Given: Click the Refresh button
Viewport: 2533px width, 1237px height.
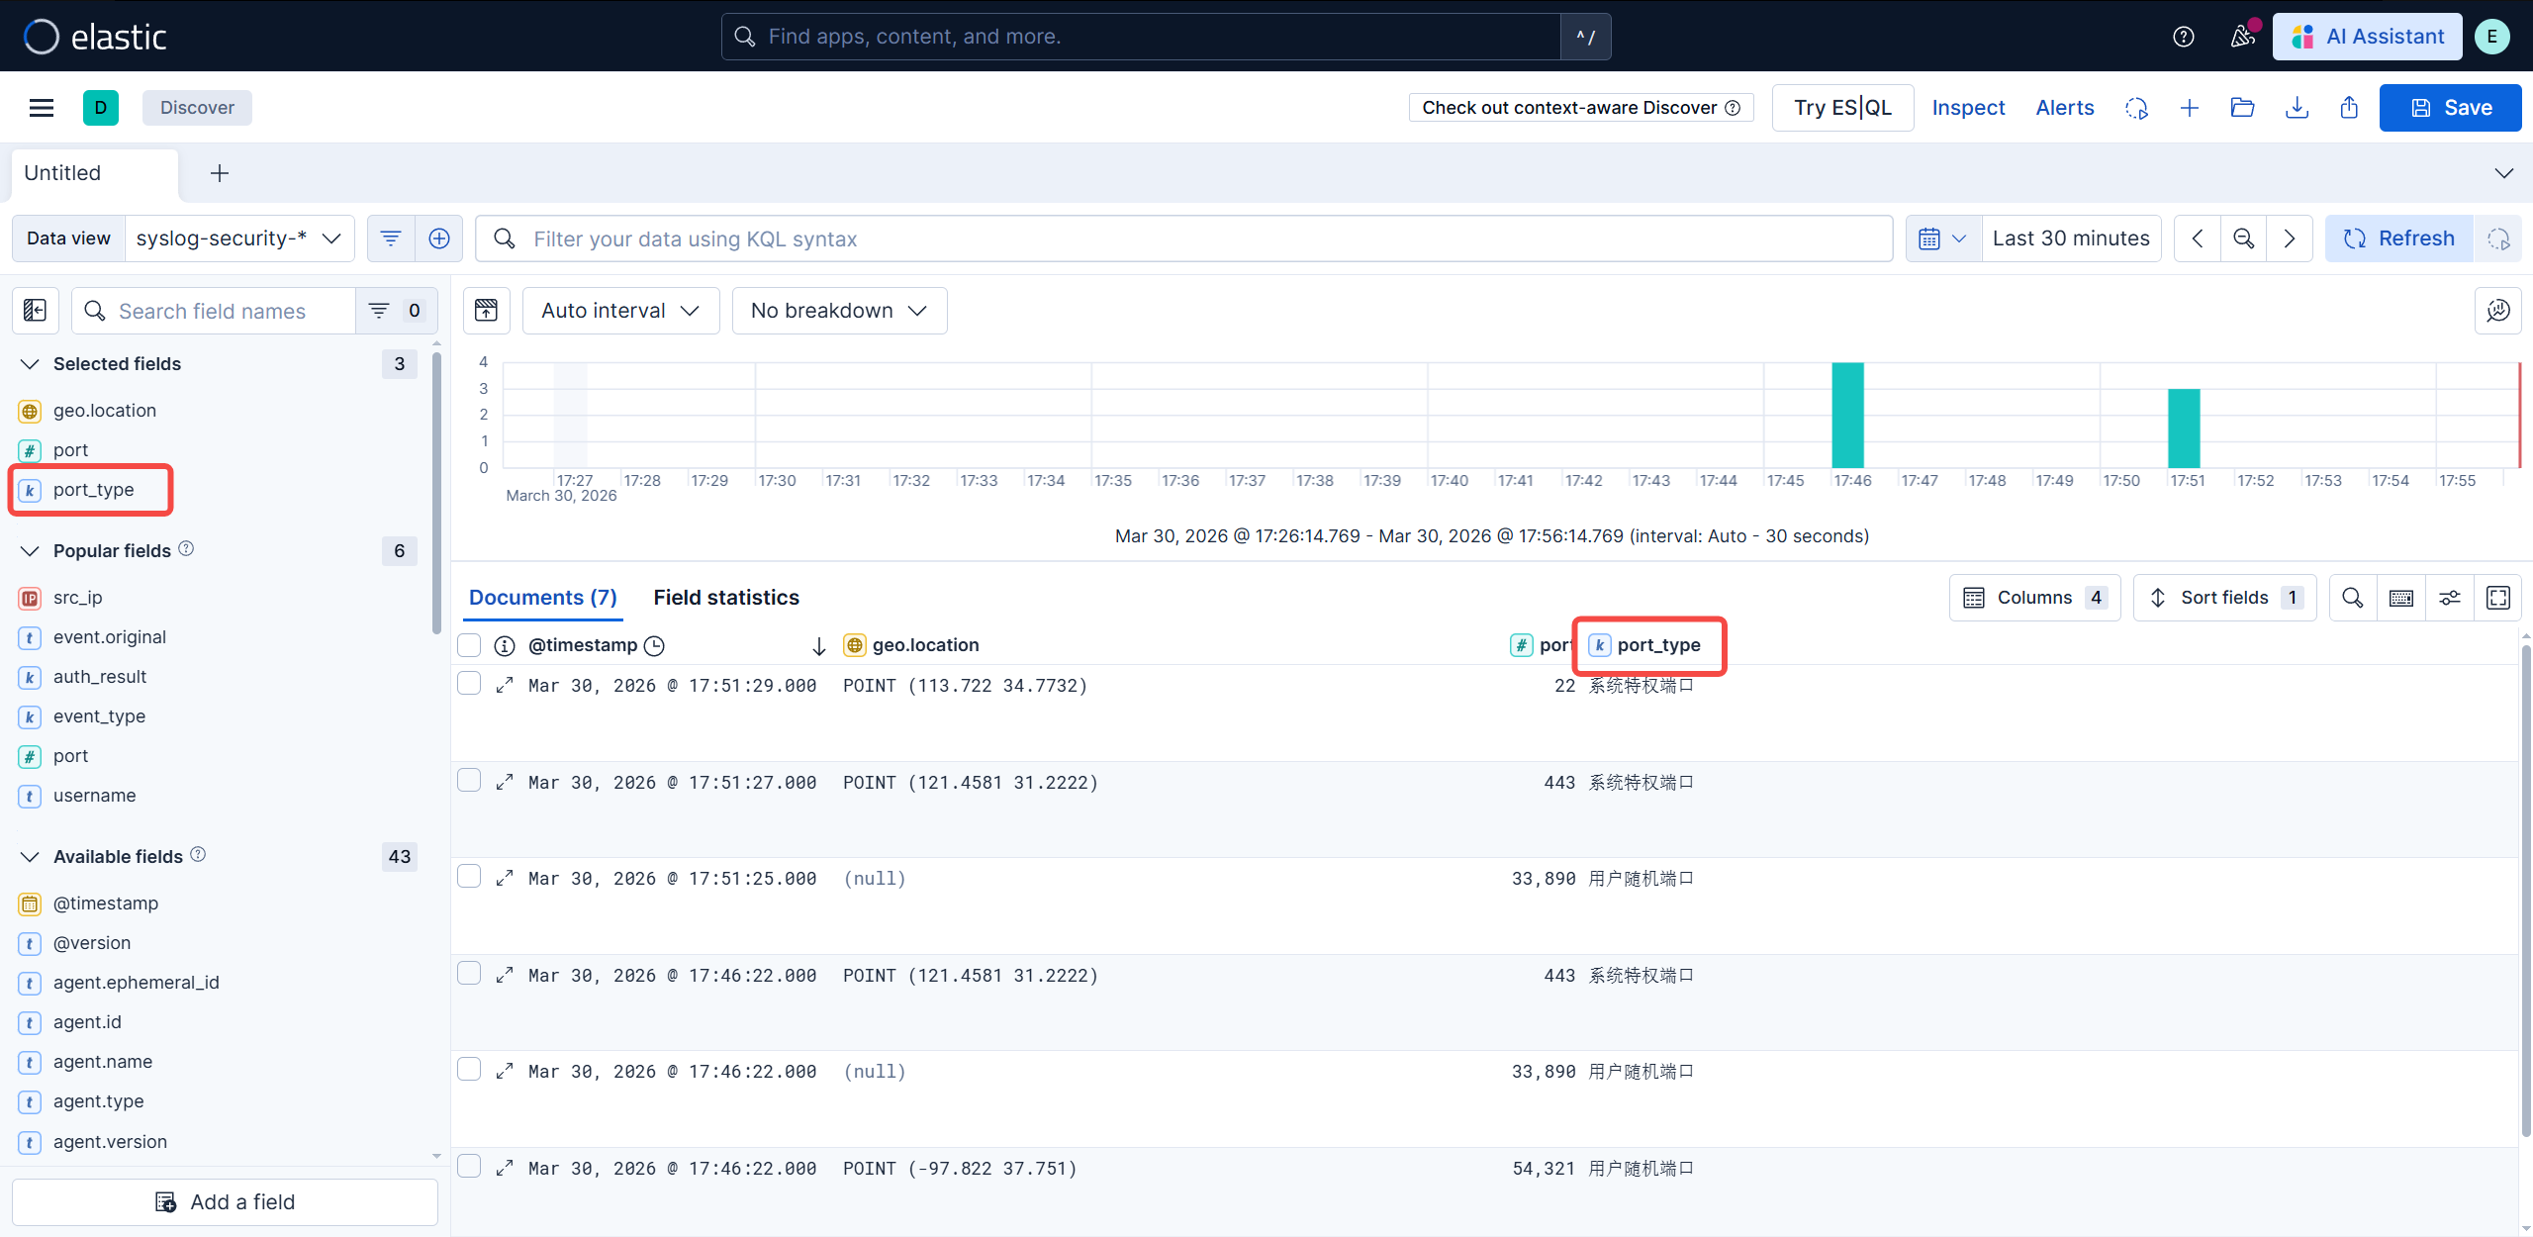Looking at the screenshot, I should coord(2398,238).
